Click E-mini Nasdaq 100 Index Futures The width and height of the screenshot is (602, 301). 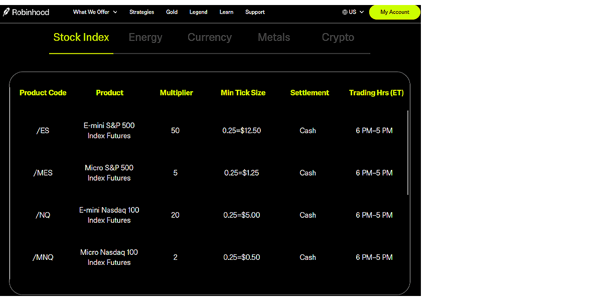point(109,215)
